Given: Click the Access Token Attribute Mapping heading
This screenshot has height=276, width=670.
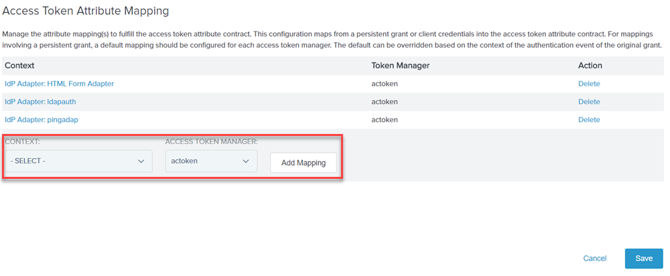Looking at the screenshot, I should pyautogui.click(x=86, y=11).
